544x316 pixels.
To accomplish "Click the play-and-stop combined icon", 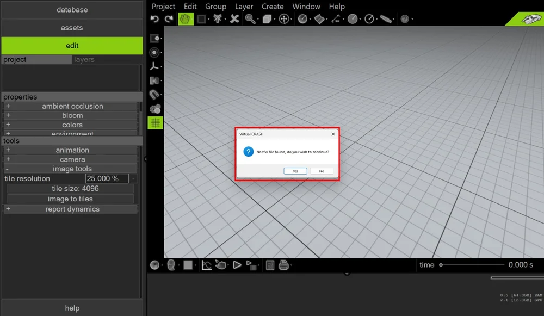I will pos(251,265).
